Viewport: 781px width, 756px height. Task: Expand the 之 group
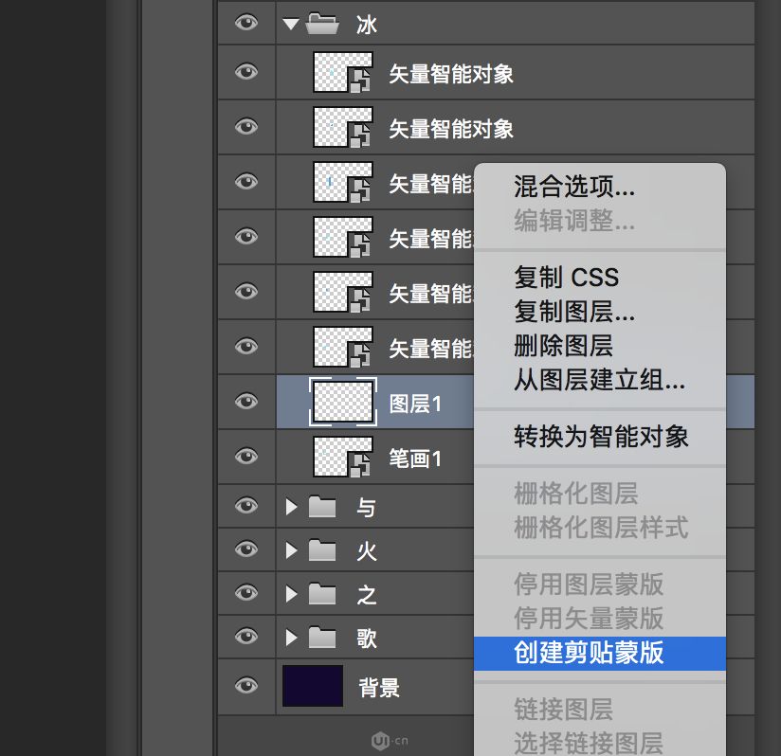point(291,593)
